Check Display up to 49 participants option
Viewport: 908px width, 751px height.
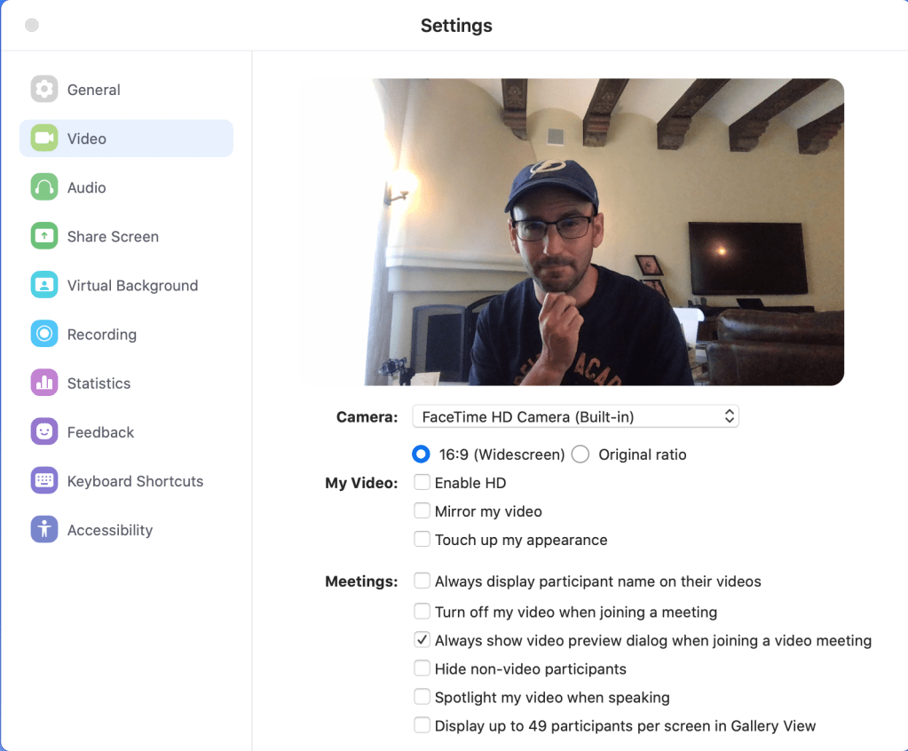(422, 725)
